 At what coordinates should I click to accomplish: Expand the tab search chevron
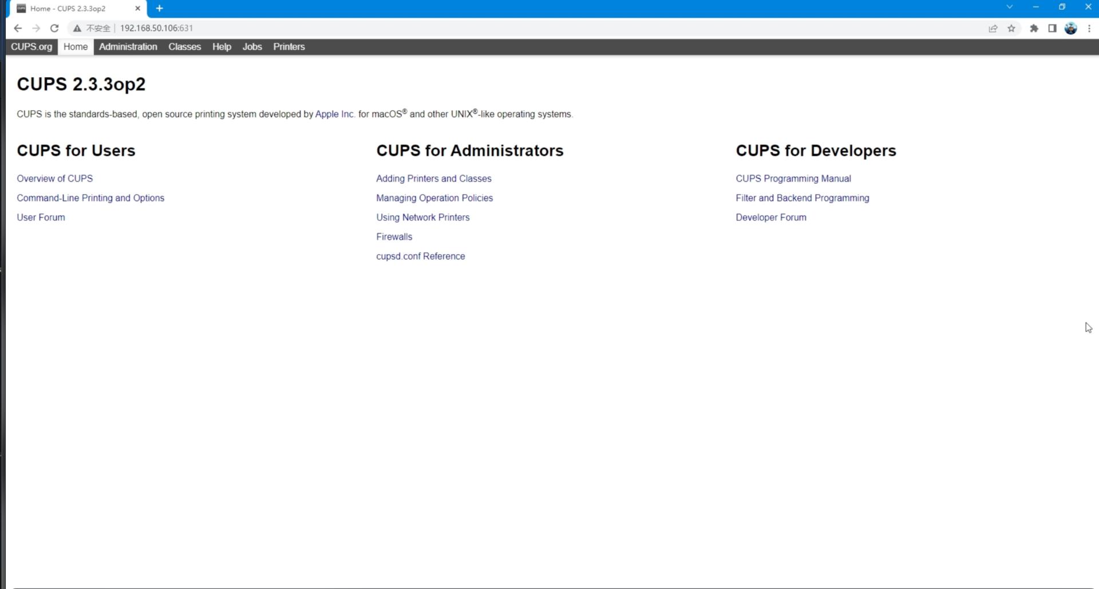1010,7
